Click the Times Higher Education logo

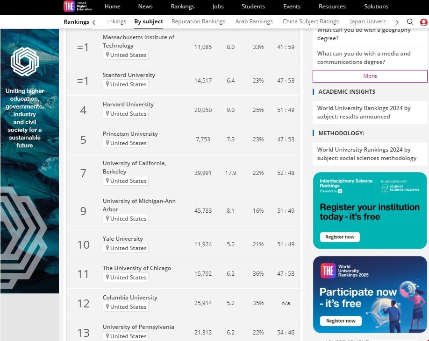[78, 7]
